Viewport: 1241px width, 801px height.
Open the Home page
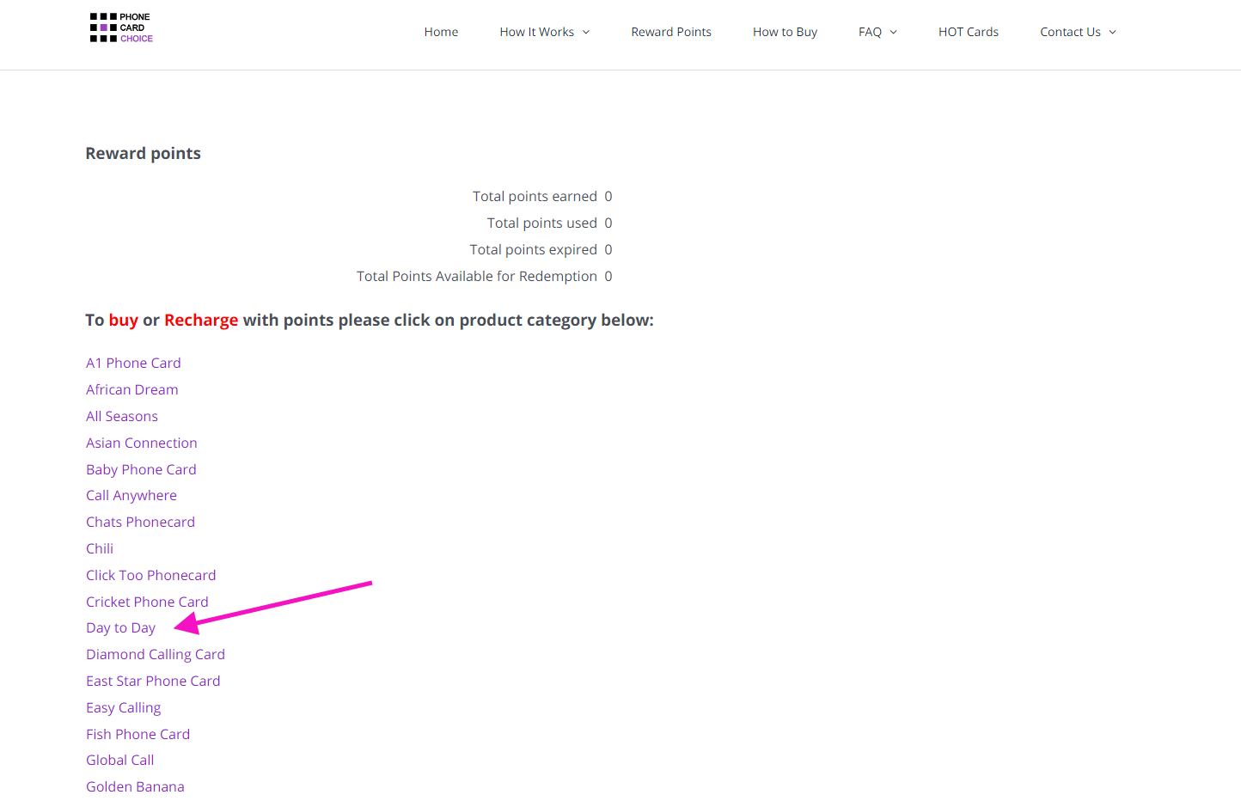coord(441,32)
